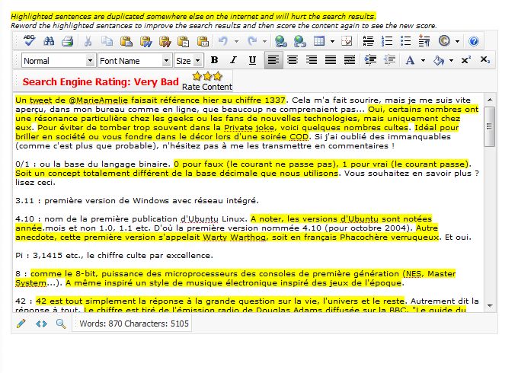The width and height of the screenshot is (518, 373).
Task: Open the blue Help question mark
Action: point(474,41)
